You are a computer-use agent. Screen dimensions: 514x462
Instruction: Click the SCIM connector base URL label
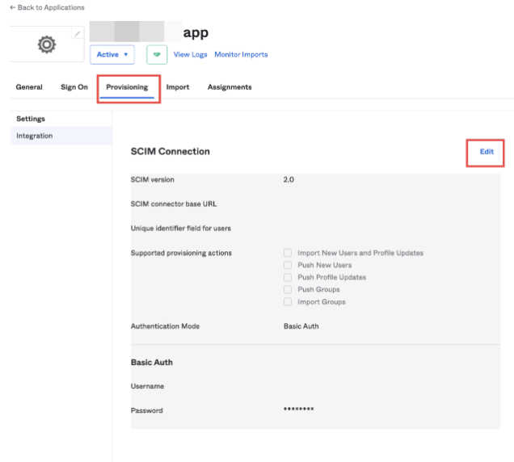tap(174, 204)
